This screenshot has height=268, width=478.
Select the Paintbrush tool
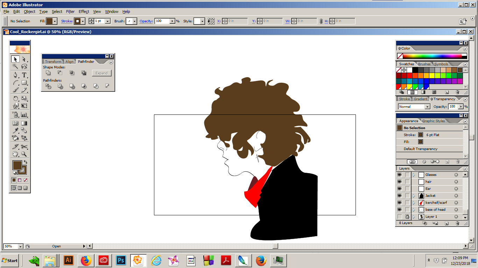click(x=15, y=90)
